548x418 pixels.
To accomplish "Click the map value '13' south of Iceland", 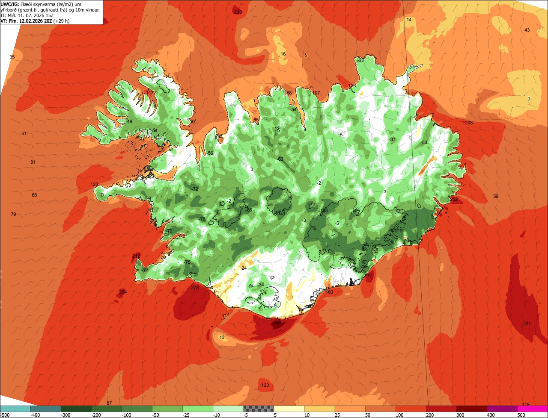I will coord(222,337).
